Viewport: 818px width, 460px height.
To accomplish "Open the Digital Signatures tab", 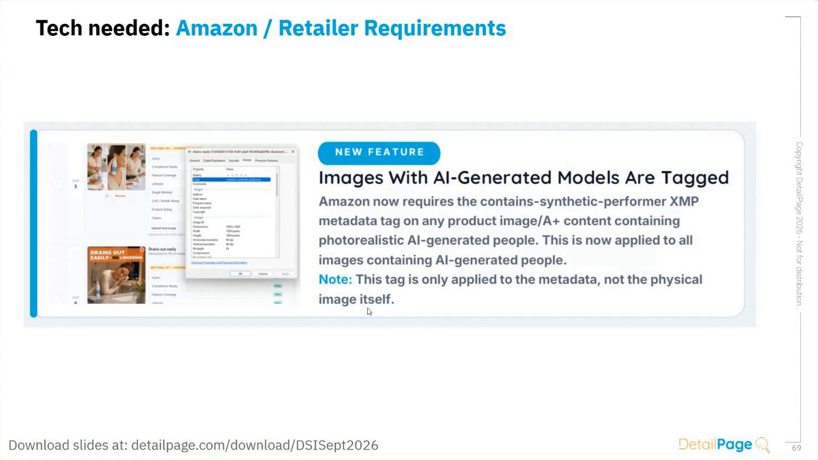I will (214, 161).
